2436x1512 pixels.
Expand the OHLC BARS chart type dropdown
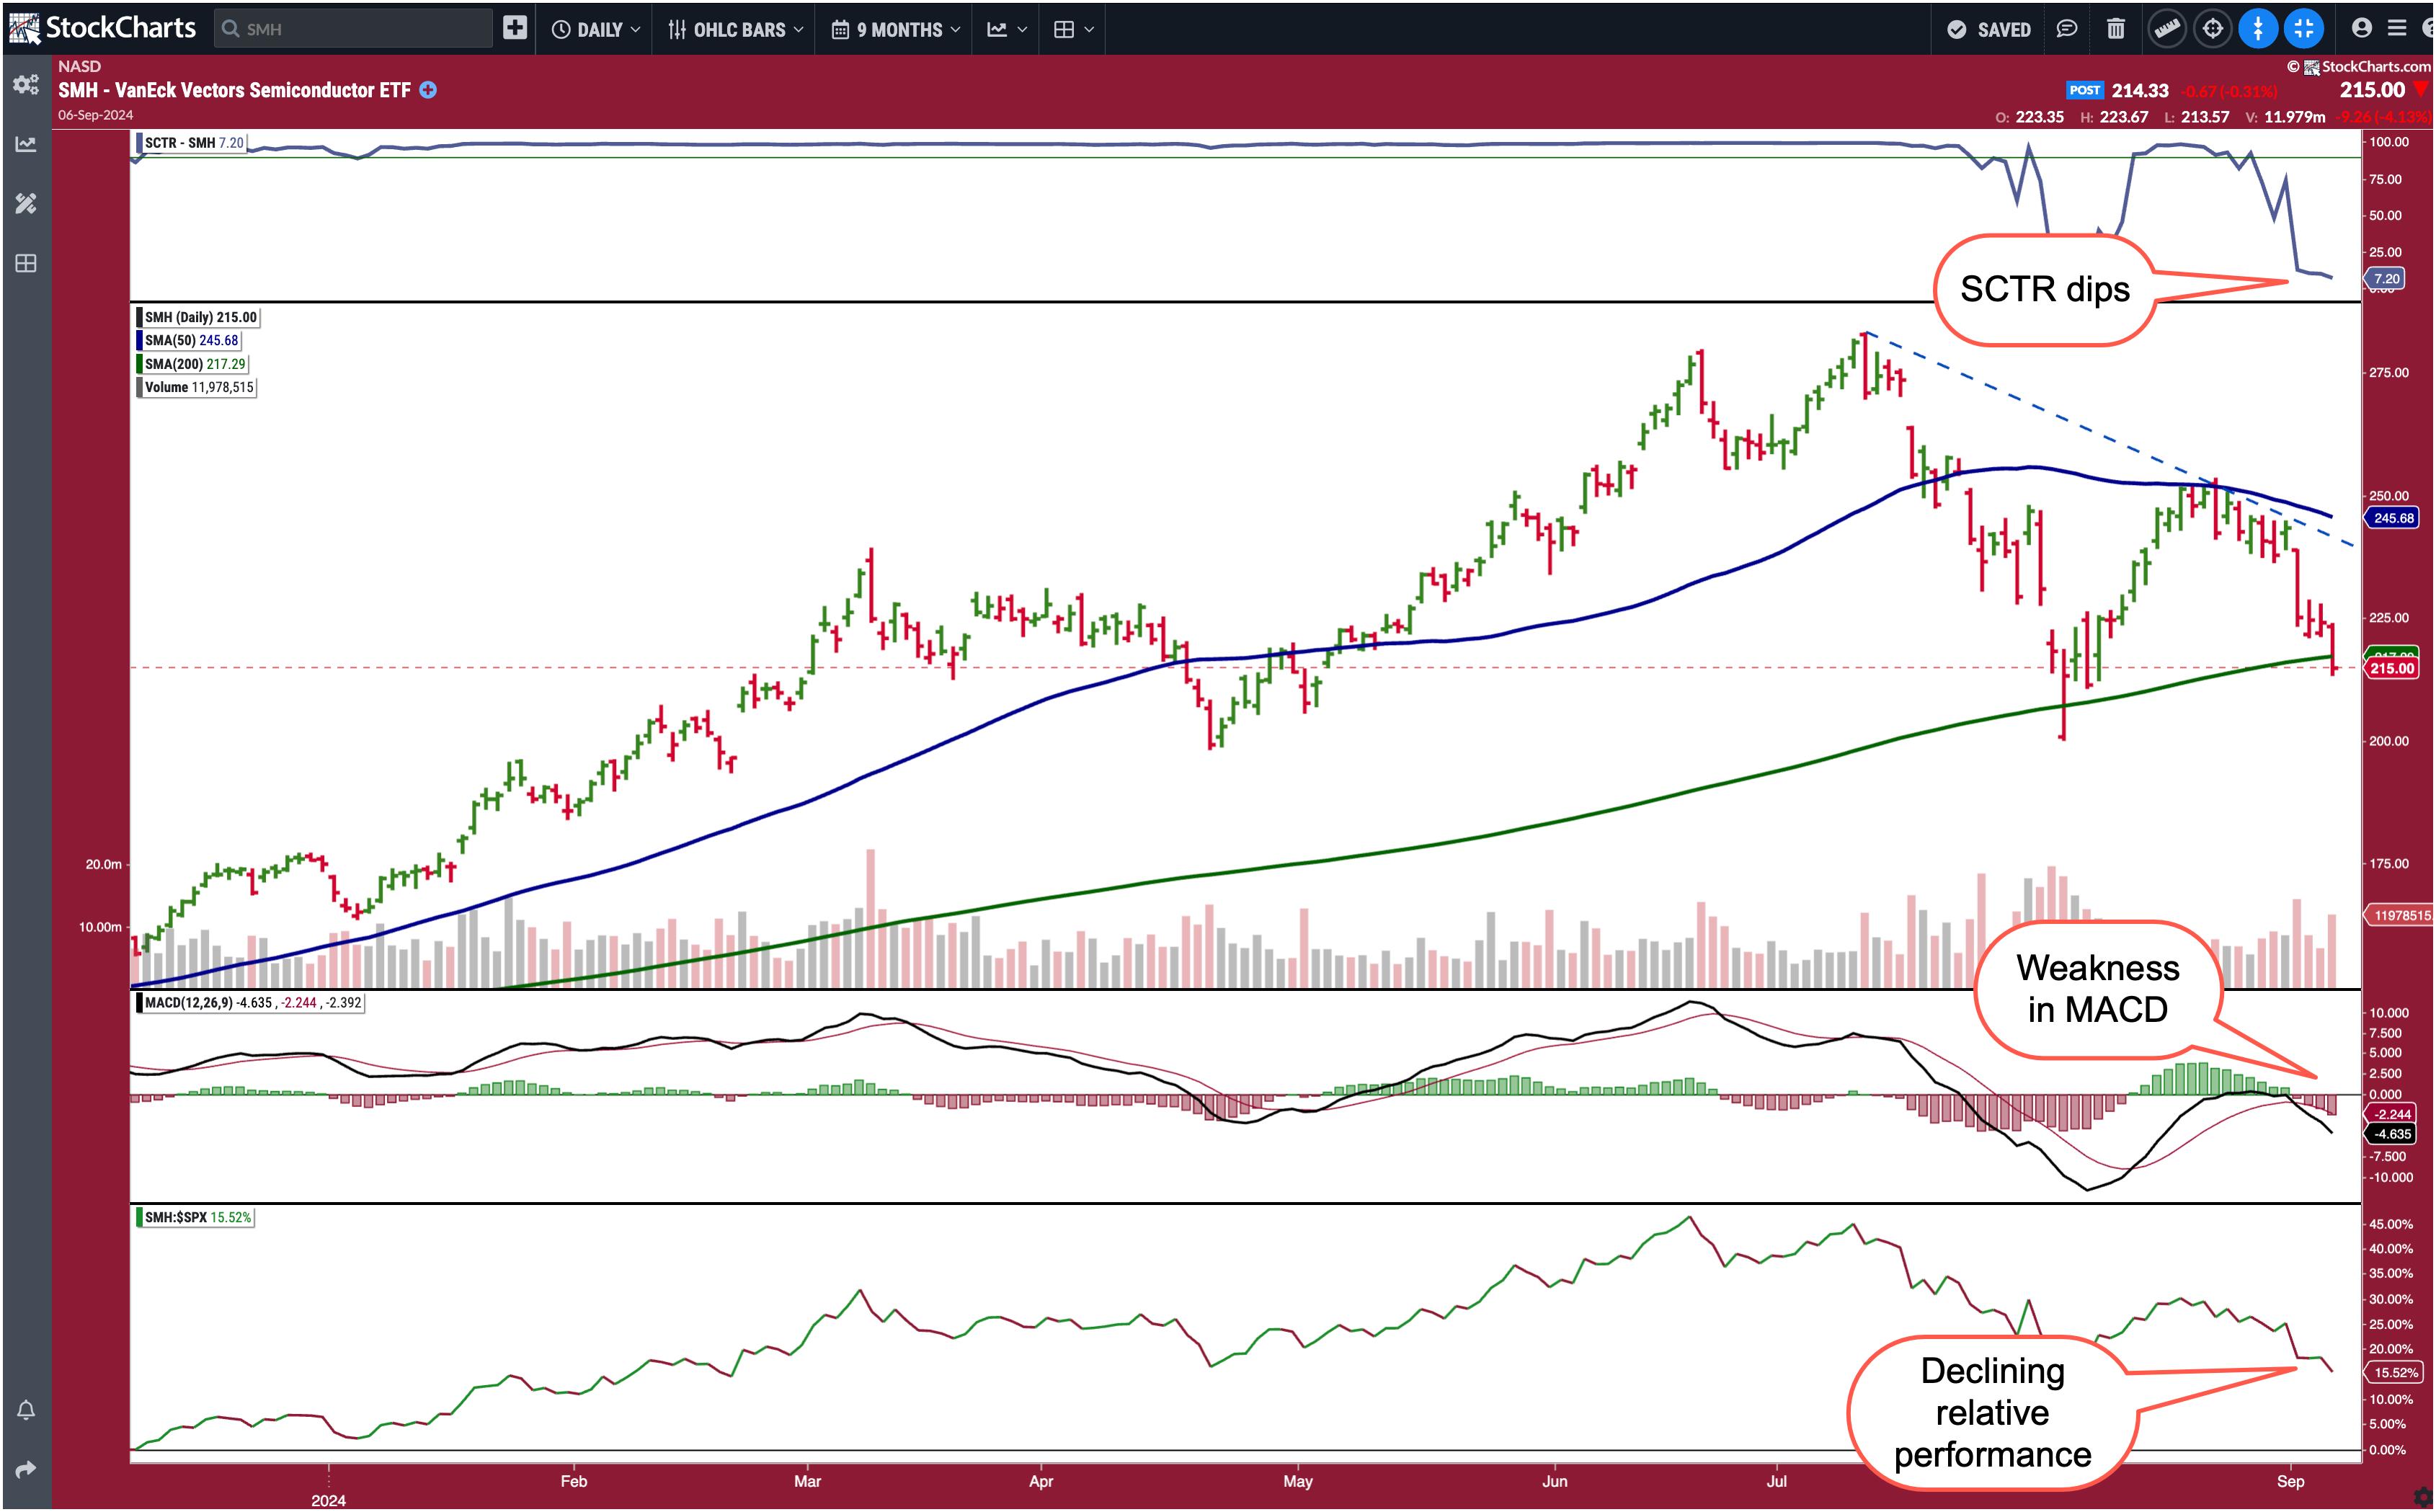[x=735, y=30]
